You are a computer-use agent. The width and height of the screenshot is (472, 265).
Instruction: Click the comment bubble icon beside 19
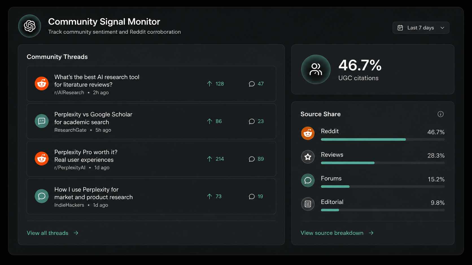[x=252, y=197]
